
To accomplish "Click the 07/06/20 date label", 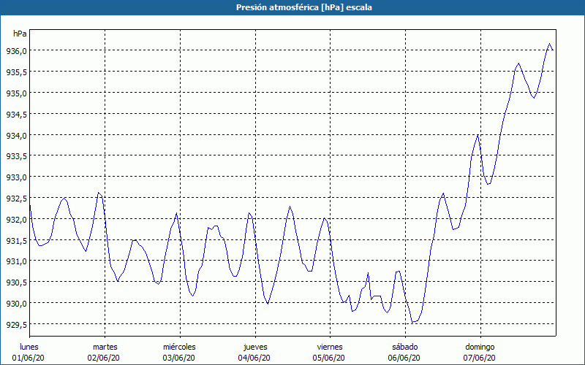I will tap(480, 358).
